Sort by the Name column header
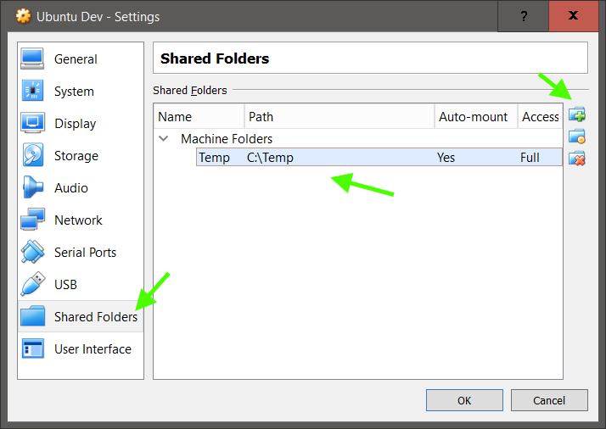The image size is (606, 429). [199, 116]
